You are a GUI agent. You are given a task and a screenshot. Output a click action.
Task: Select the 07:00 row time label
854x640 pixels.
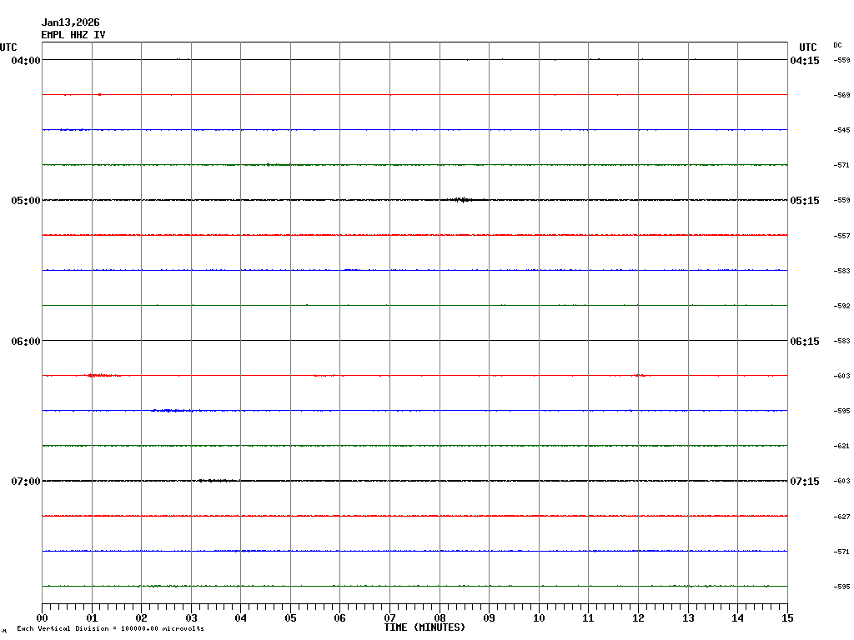[25, 482]
